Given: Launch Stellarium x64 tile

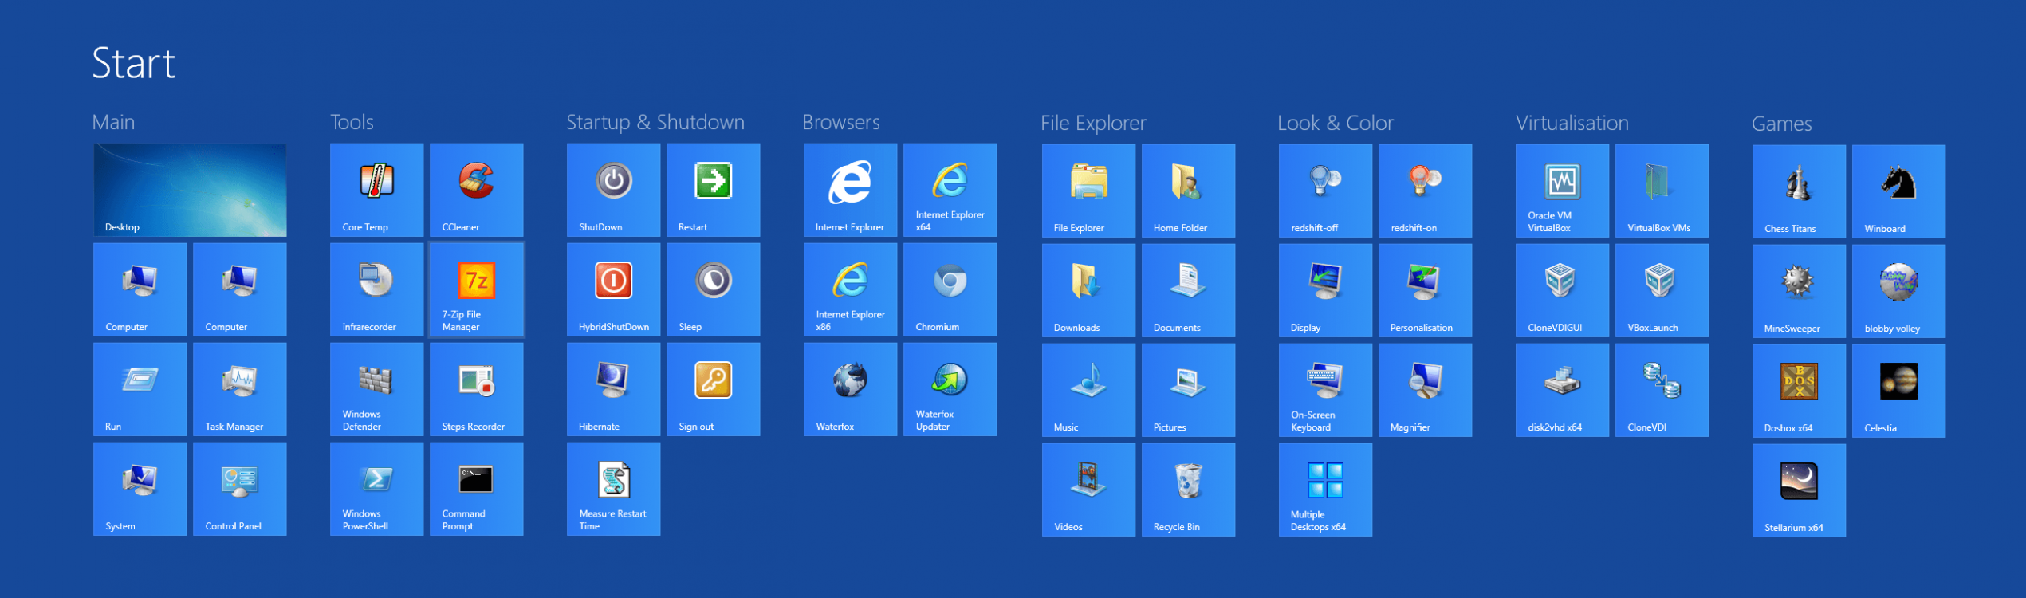Looking at the screenshot, I should click(x=1799, y=490).
